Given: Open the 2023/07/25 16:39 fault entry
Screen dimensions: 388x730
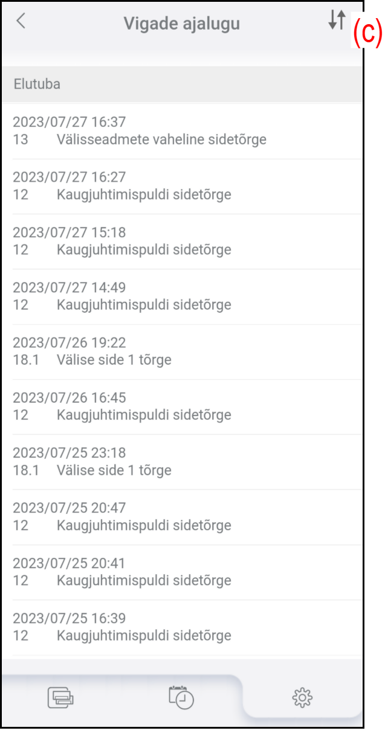Looking at the screenshot, I should click(181, 627).
